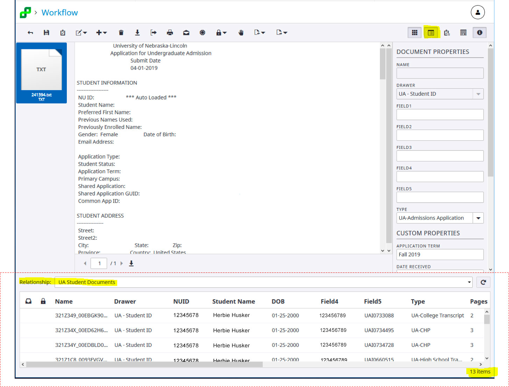Image resolution: width=509 pixels, height=387 pixels.
Task: Click the FIELD1 input box
Action: coord(440,114)
